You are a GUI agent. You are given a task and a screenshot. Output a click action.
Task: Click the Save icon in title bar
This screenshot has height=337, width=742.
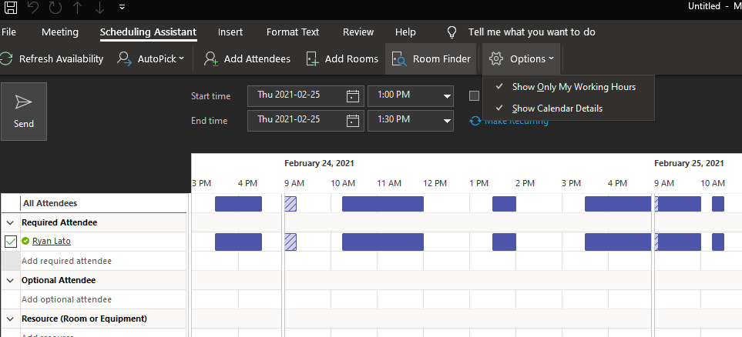pyautogui.click(x=10, y=7)
